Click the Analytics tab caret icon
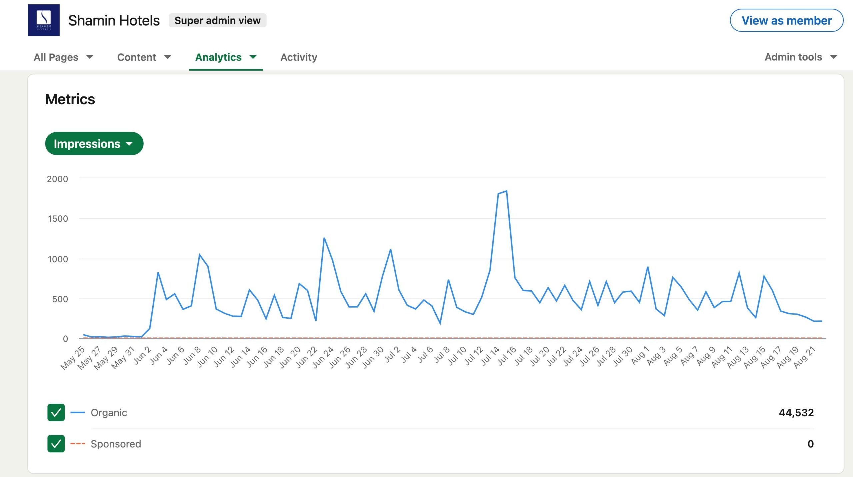 pos(253,57)
